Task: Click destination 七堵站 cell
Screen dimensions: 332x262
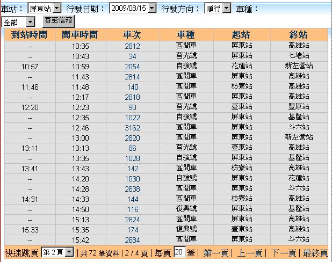Action: 299,55
